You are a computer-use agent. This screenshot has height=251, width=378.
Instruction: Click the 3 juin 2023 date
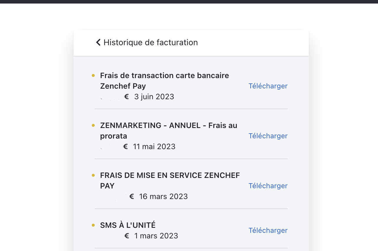point(154,97)
